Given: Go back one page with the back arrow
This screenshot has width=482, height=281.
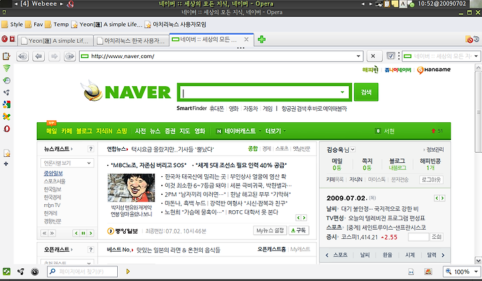Looking at the screenshot, I should [x=38, y=56].
